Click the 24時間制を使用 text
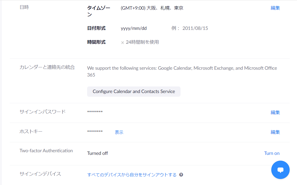The height and width of the screenshot is (185, 297). point(142,42)
